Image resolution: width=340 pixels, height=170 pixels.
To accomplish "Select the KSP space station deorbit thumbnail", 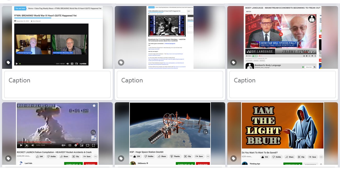I will tap(170, 133).
